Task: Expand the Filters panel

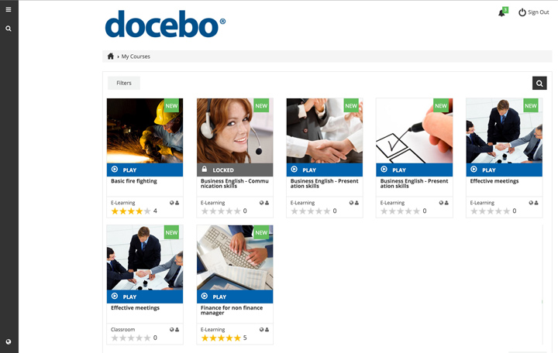Action: (x=124, y=83)
